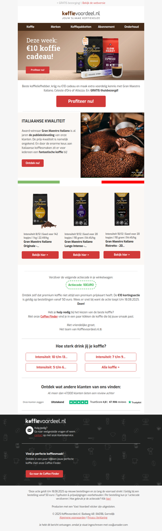Click the white koffievoordeel.nl footer logo
162x531 pixels.
pyautogui.click(x=46, y=421)
